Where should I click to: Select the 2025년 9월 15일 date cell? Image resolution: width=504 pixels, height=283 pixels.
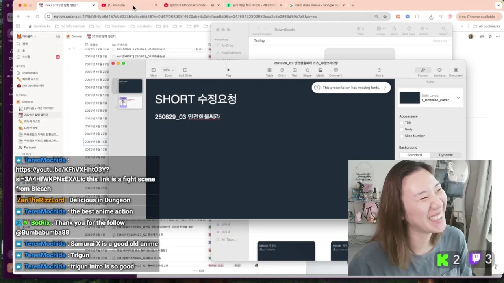tap(96, 141)
